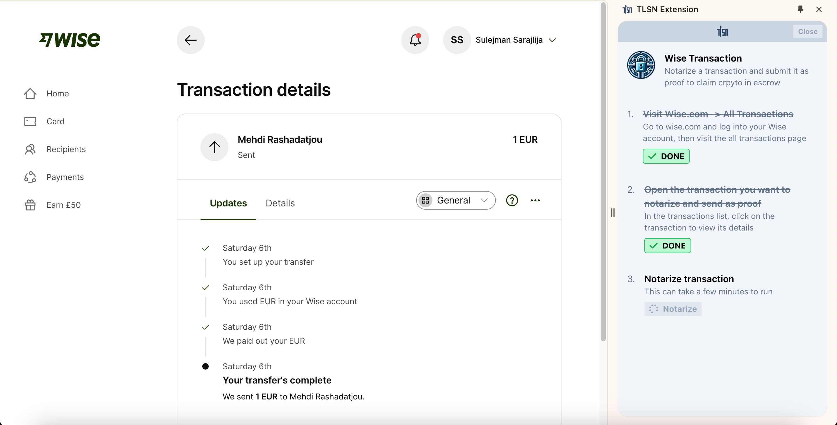Collapse the extension sidebar via handle
This screenshot has height=425, width=837.
tap(613, 213)
